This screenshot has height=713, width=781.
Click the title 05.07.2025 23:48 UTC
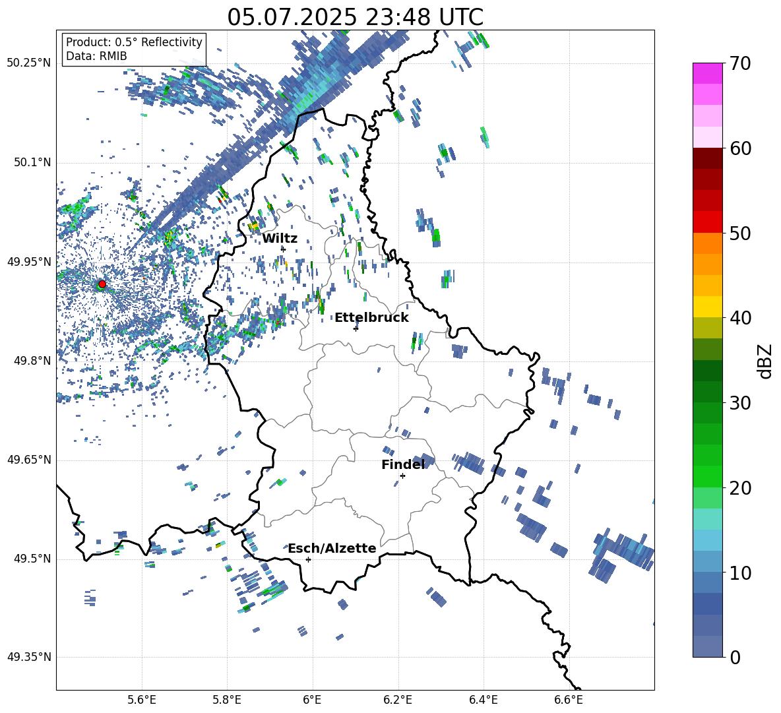pos(355,17)
